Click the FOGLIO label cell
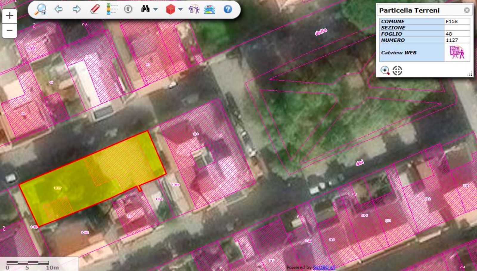The height and width of the screenshot is (271, 477). (x=412, y=34)
